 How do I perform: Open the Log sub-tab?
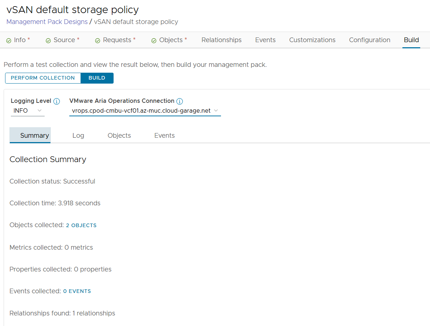[78, 136]
